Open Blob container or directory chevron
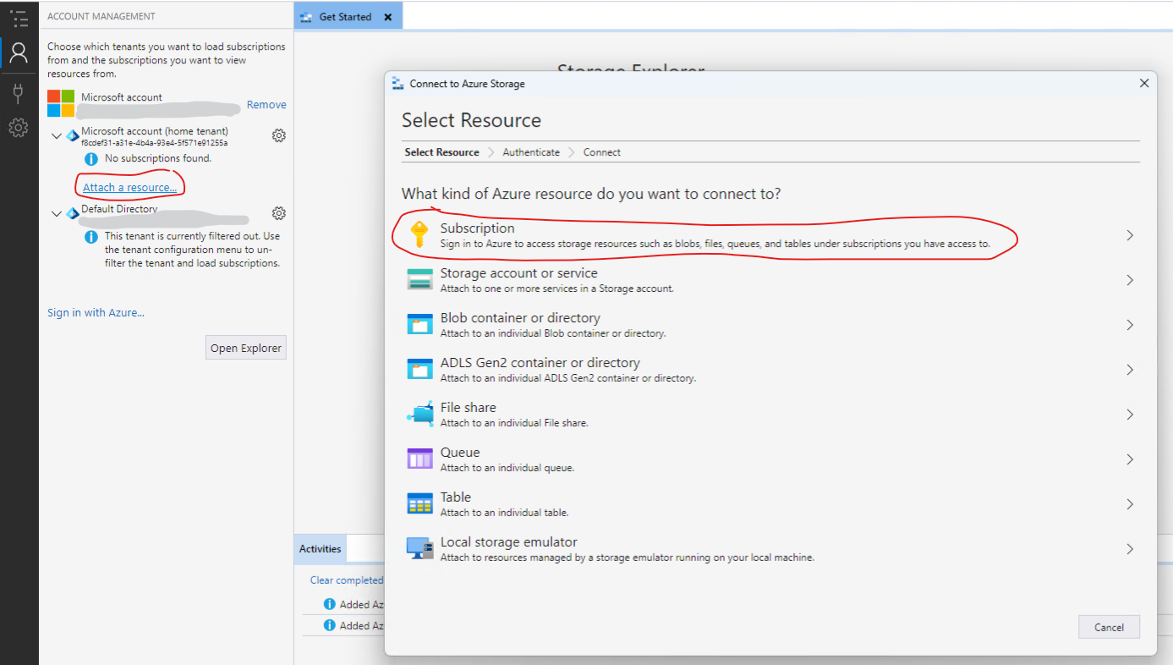 [1130, 325]
